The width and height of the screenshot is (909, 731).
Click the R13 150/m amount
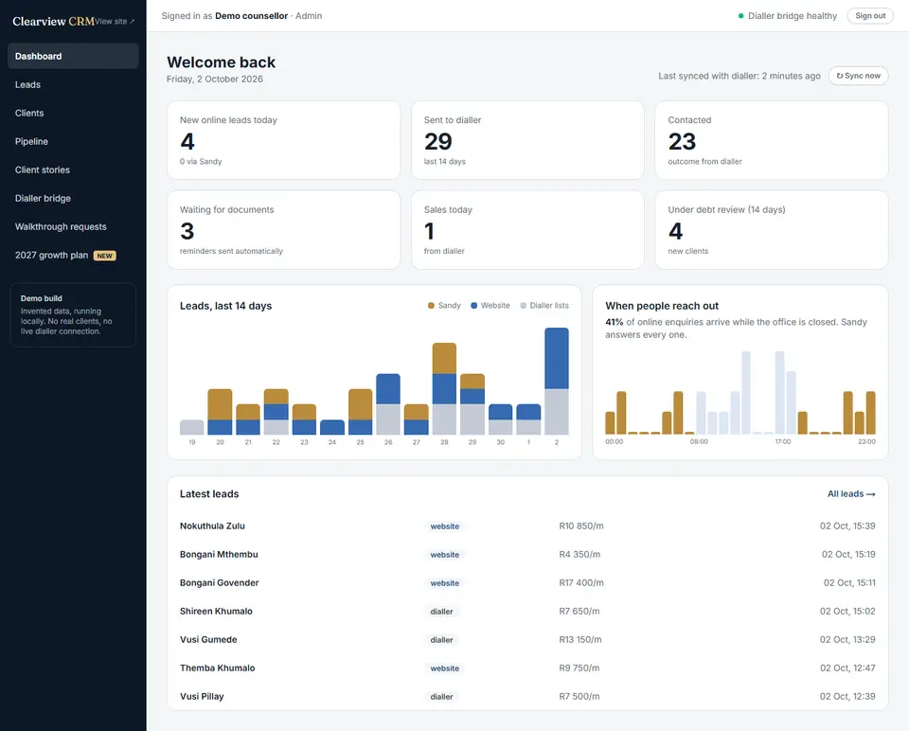click(580, 639)
